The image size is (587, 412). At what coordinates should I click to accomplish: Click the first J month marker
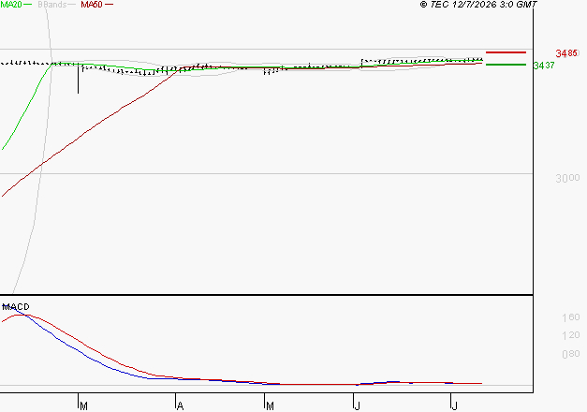358,406
